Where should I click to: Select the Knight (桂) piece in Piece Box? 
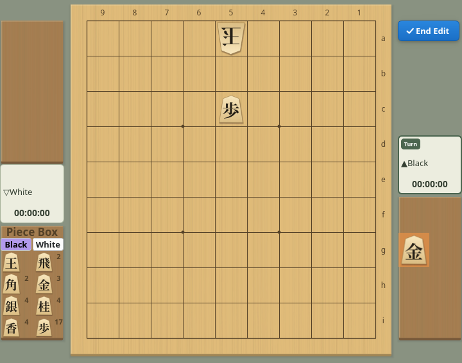(x=44, y=306)
